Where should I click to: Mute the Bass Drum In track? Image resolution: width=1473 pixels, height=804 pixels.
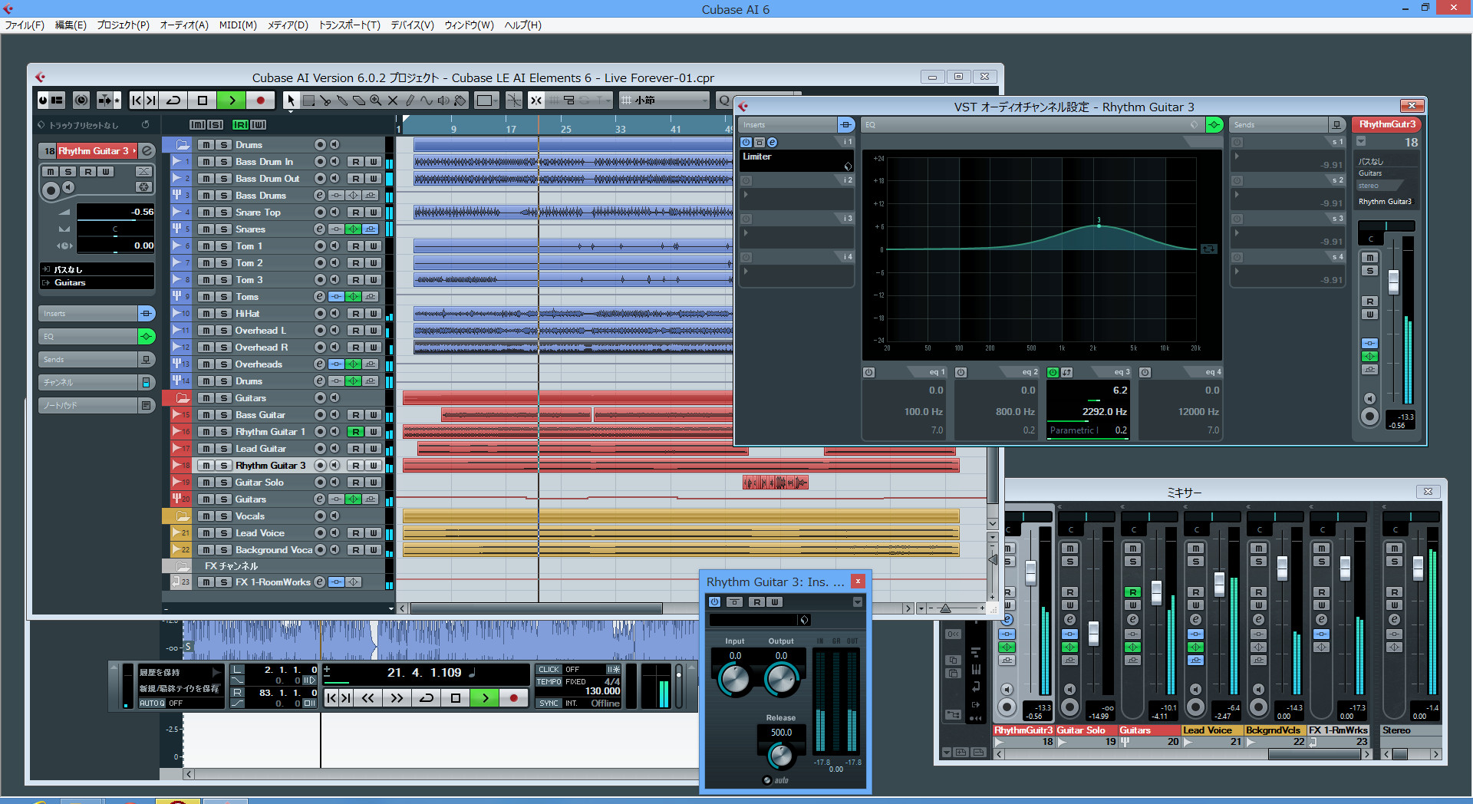tap(206, 162)
